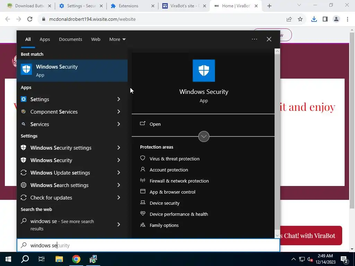Viewport: 355px width, 266px height.
Task: Click the Windows Start button
Action: 8,259
